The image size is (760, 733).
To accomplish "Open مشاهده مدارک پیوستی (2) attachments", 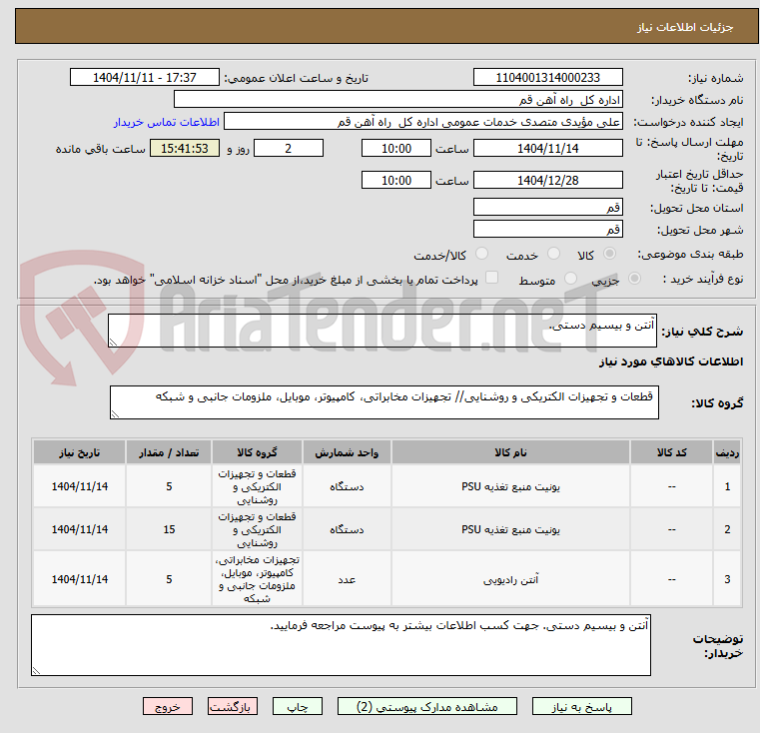I will pyautogui.click(x=427, y=706).
